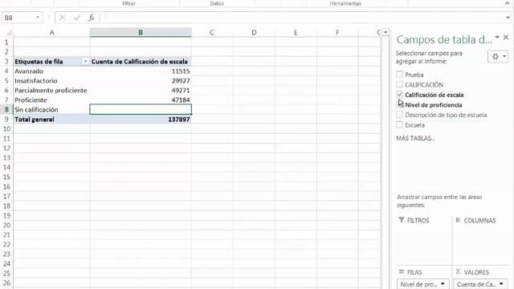Select the value 11515 cell
Screen dimensions: 514x289
click(x=141, y=71)
